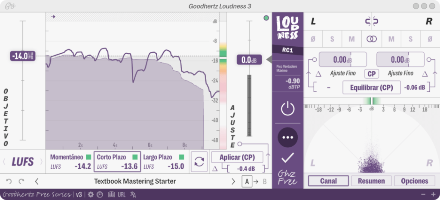The height and width of the screenshot is (200, 440).
Task: Select the stereo overlapping-circles icon
Action: [372, 39]
